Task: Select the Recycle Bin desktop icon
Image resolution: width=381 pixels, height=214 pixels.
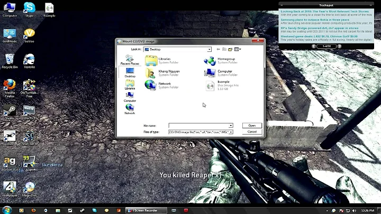Action: (10, 61)
